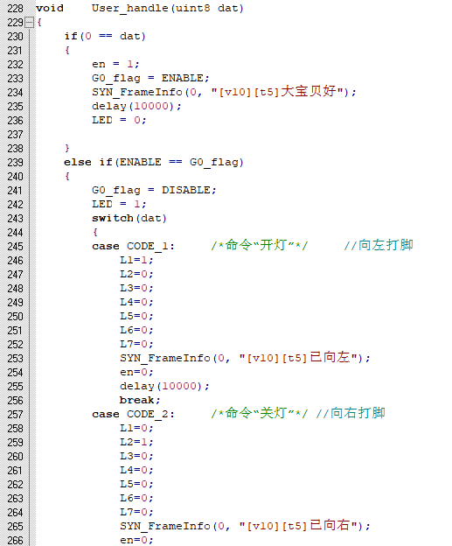Click 'L7=0;' on line 252
The image size is (452, 546).
[136, 344]
